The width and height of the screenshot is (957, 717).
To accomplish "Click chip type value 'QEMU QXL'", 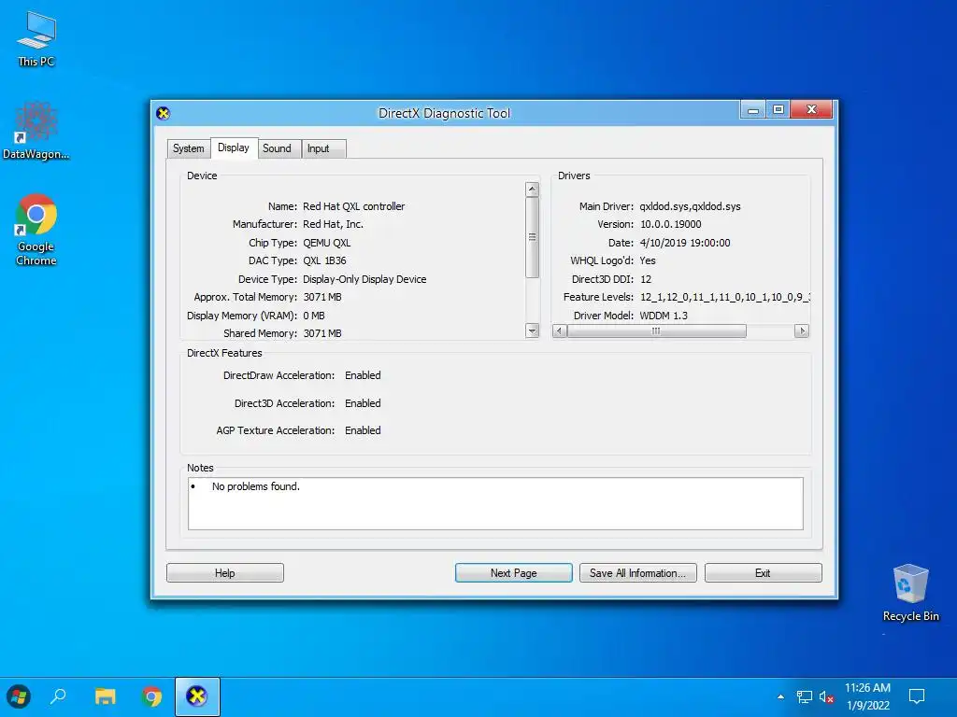I will [326, 243].
